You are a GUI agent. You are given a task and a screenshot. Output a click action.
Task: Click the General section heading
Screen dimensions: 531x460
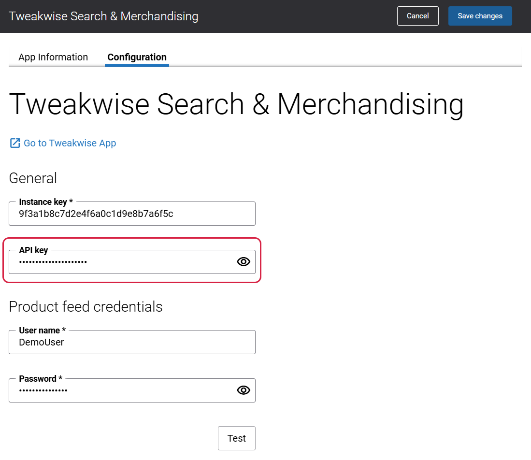pos(33,178)
